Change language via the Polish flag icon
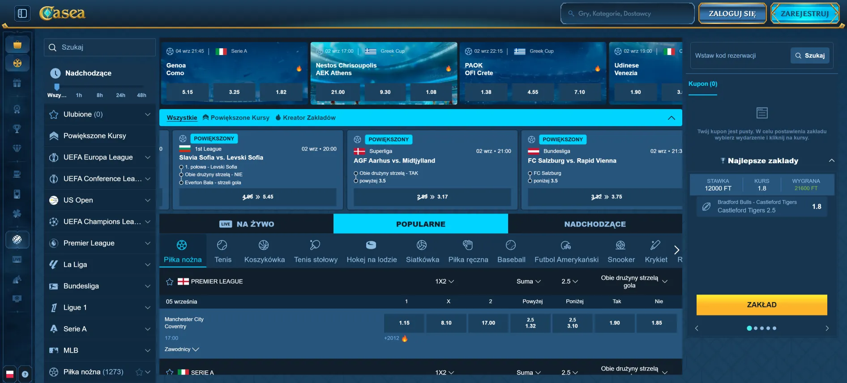Image resolution: width=847 pixels, height=383 pixels. click(x=10, y=374)
